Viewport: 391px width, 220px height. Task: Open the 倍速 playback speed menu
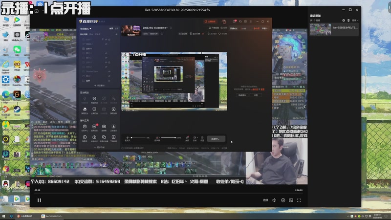pyautogui.click(x=265, y=200)
